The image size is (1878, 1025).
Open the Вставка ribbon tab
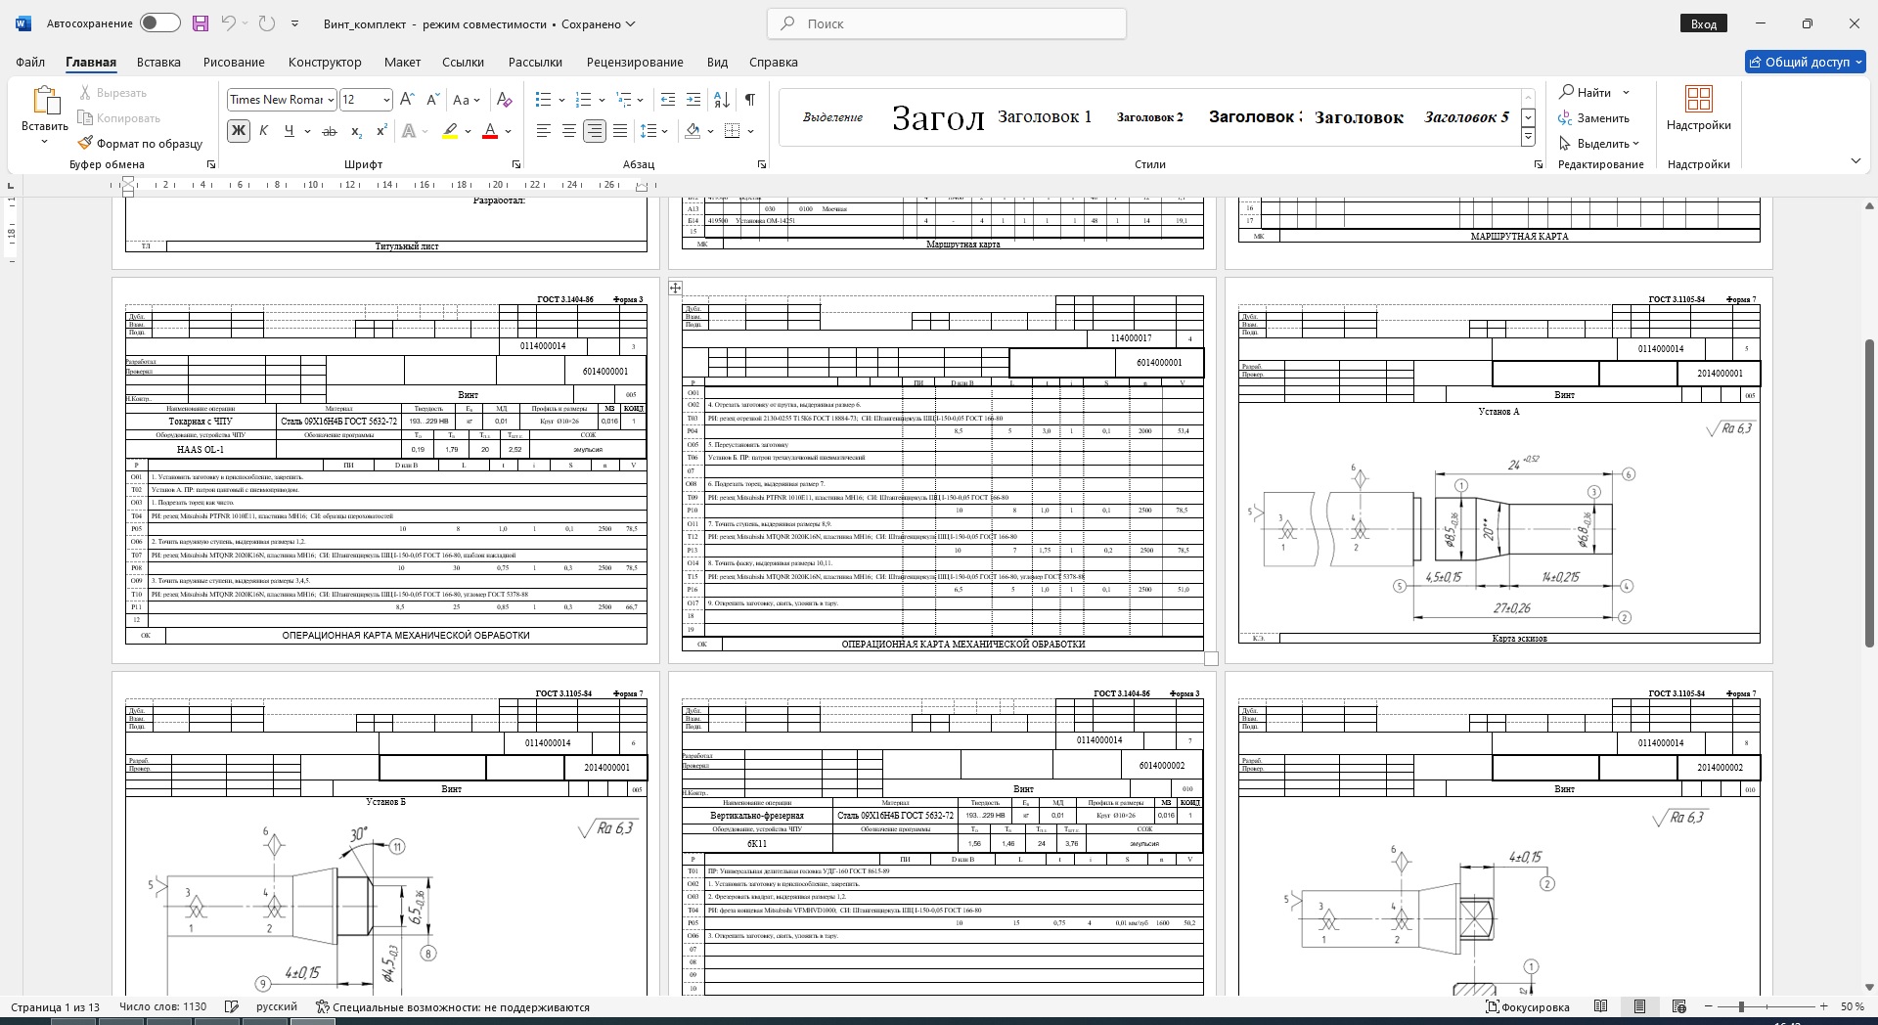[158, 62]
